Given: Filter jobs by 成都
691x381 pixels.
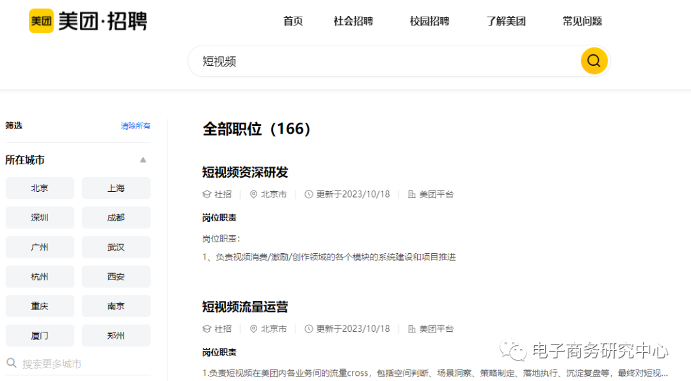Looking at the screenshot, I should (116, 217).
